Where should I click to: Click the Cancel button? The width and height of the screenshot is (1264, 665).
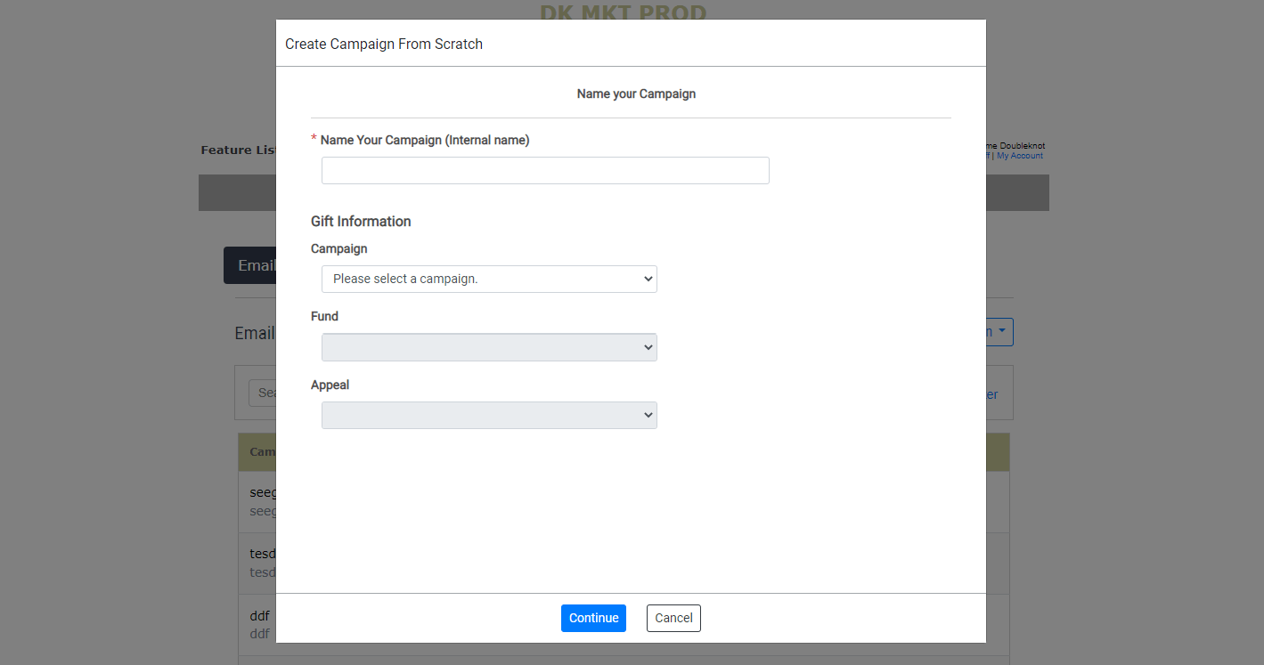673,618
